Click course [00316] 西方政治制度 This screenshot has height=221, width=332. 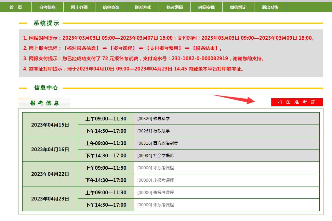[x=158, y=143]
